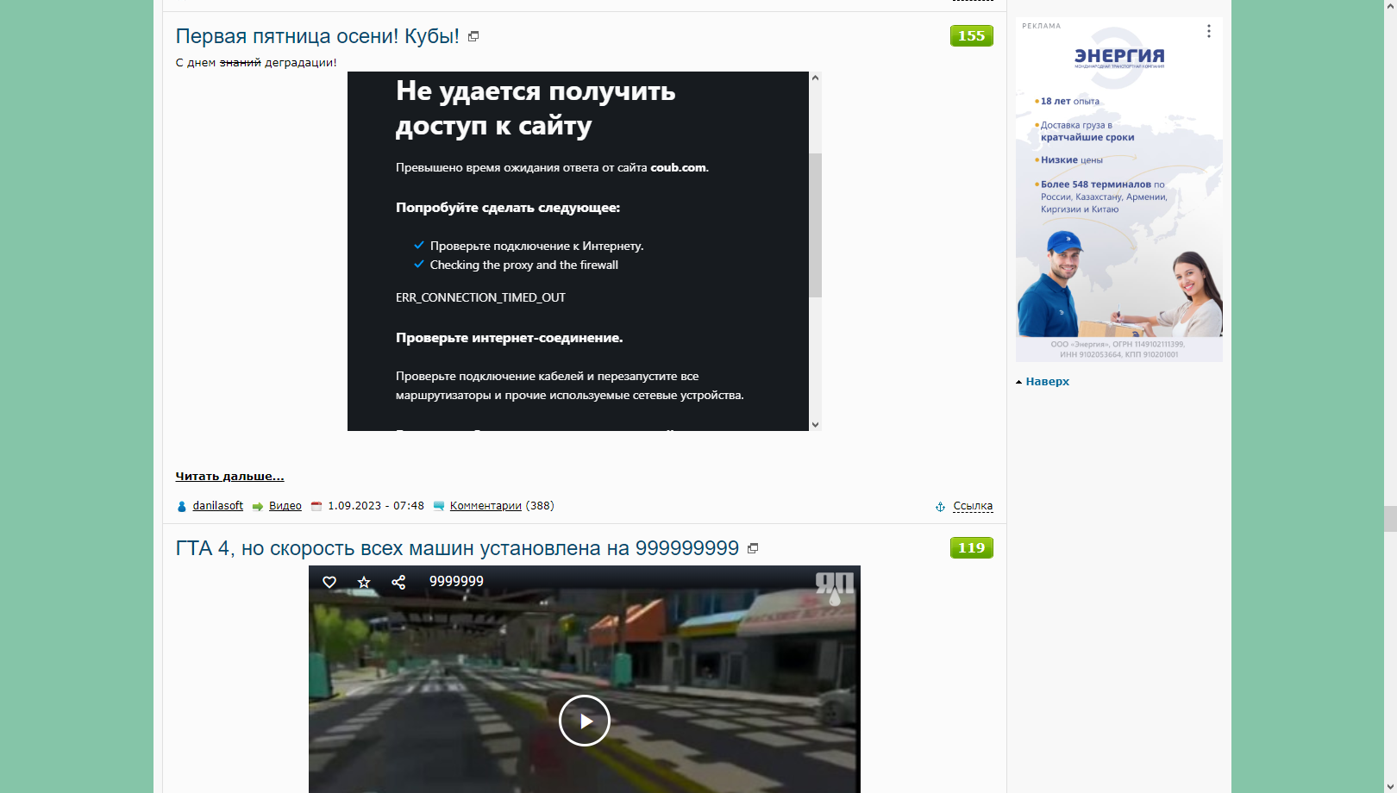Click the green arrow icon beside Видео

coord(258,506)
